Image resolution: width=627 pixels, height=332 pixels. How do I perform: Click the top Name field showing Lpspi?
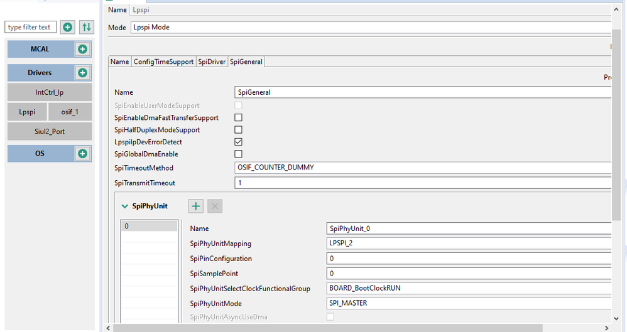tap(371, 10)
